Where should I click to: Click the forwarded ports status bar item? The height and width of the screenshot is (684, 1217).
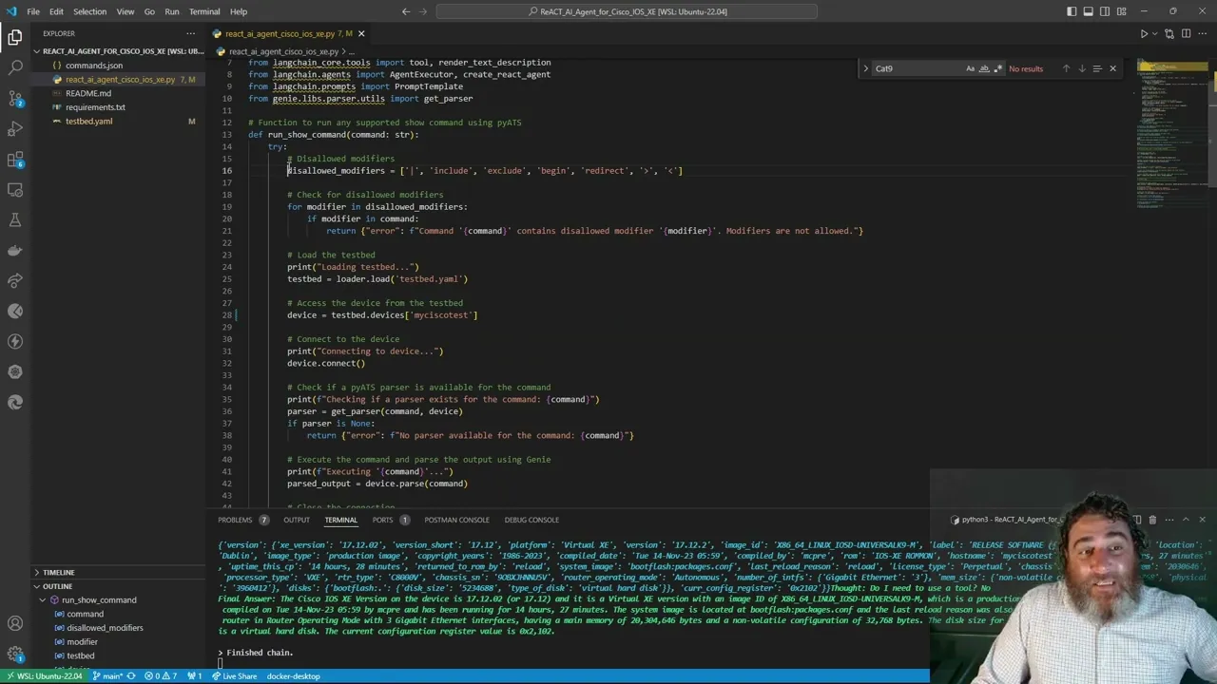(195, 676)
